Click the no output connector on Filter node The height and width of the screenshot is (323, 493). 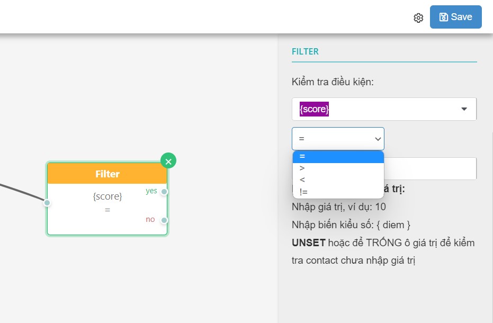(x=164, y=220)
